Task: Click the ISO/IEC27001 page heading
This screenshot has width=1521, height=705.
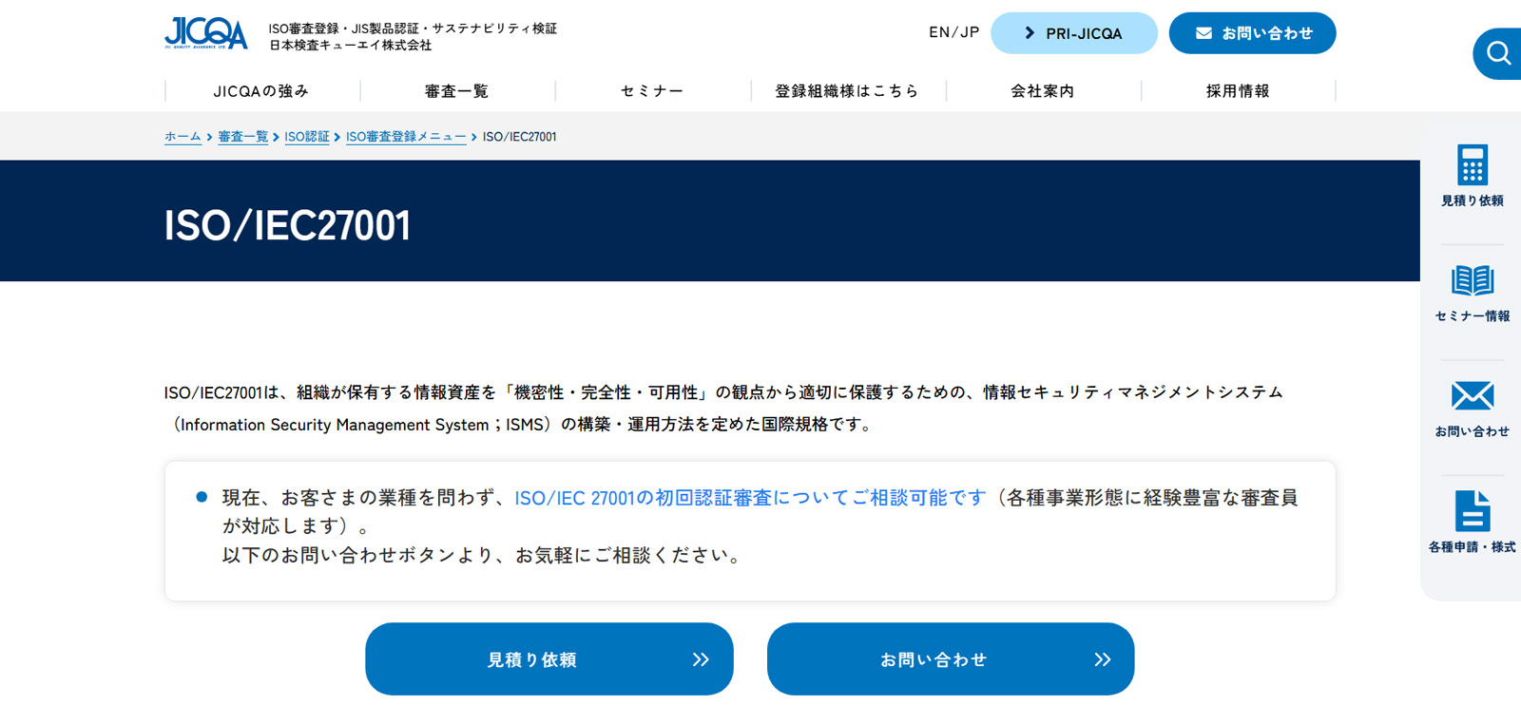Action: 287,226
